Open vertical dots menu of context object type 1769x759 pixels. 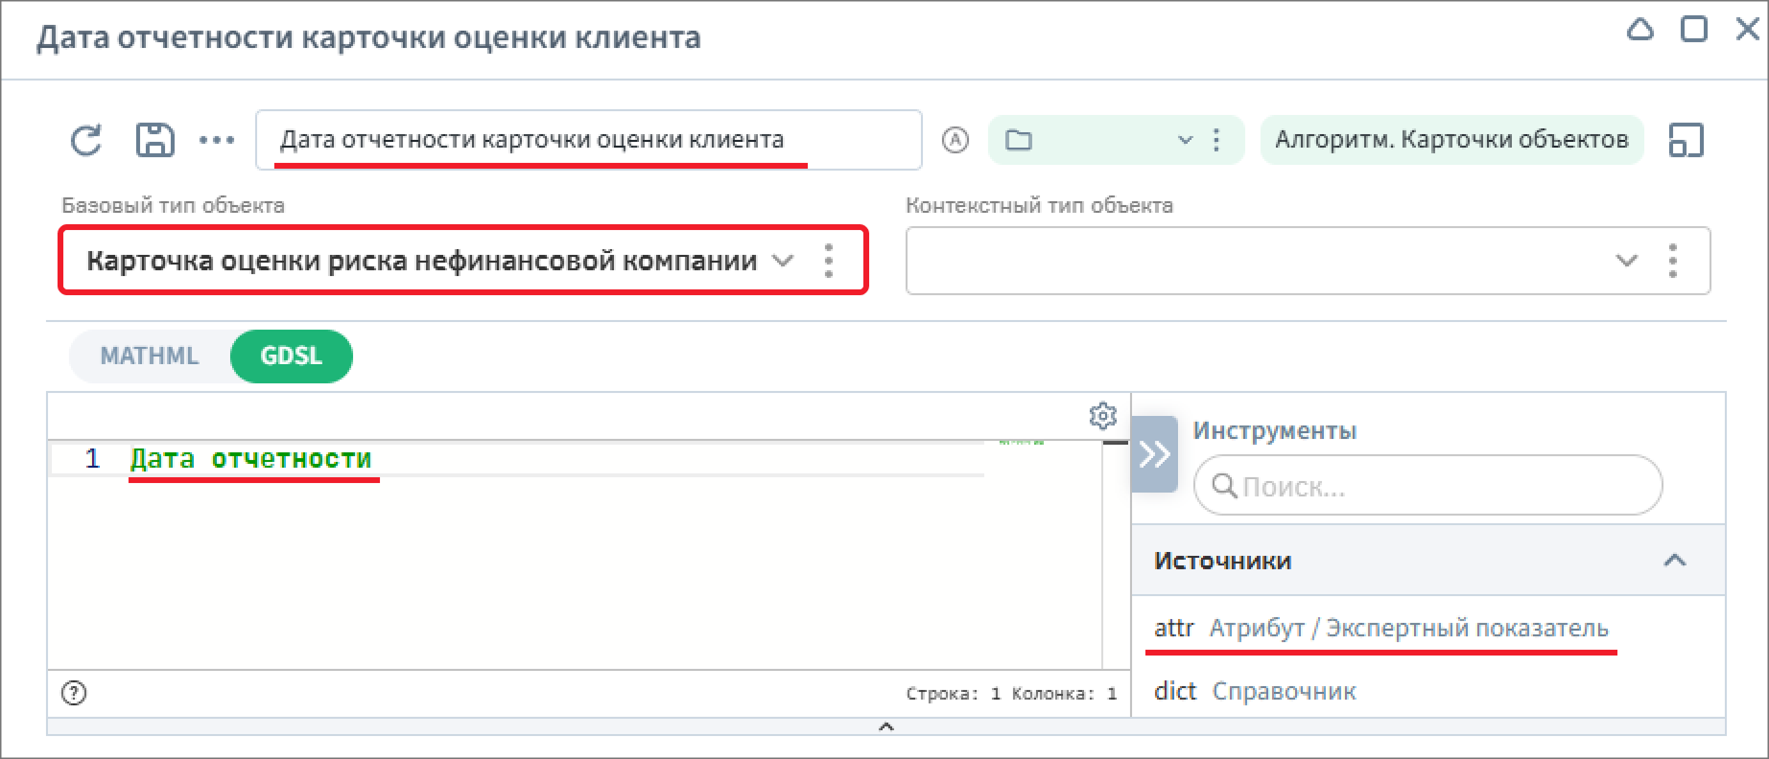click(1673, 260)
